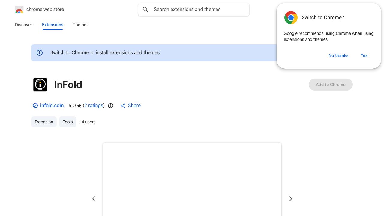Show the next screenshot with right chevron

pos(290,199)
